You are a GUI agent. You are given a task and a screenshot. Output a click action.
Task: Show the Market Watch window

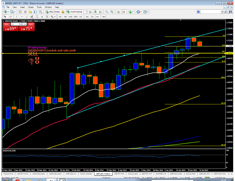20,12
